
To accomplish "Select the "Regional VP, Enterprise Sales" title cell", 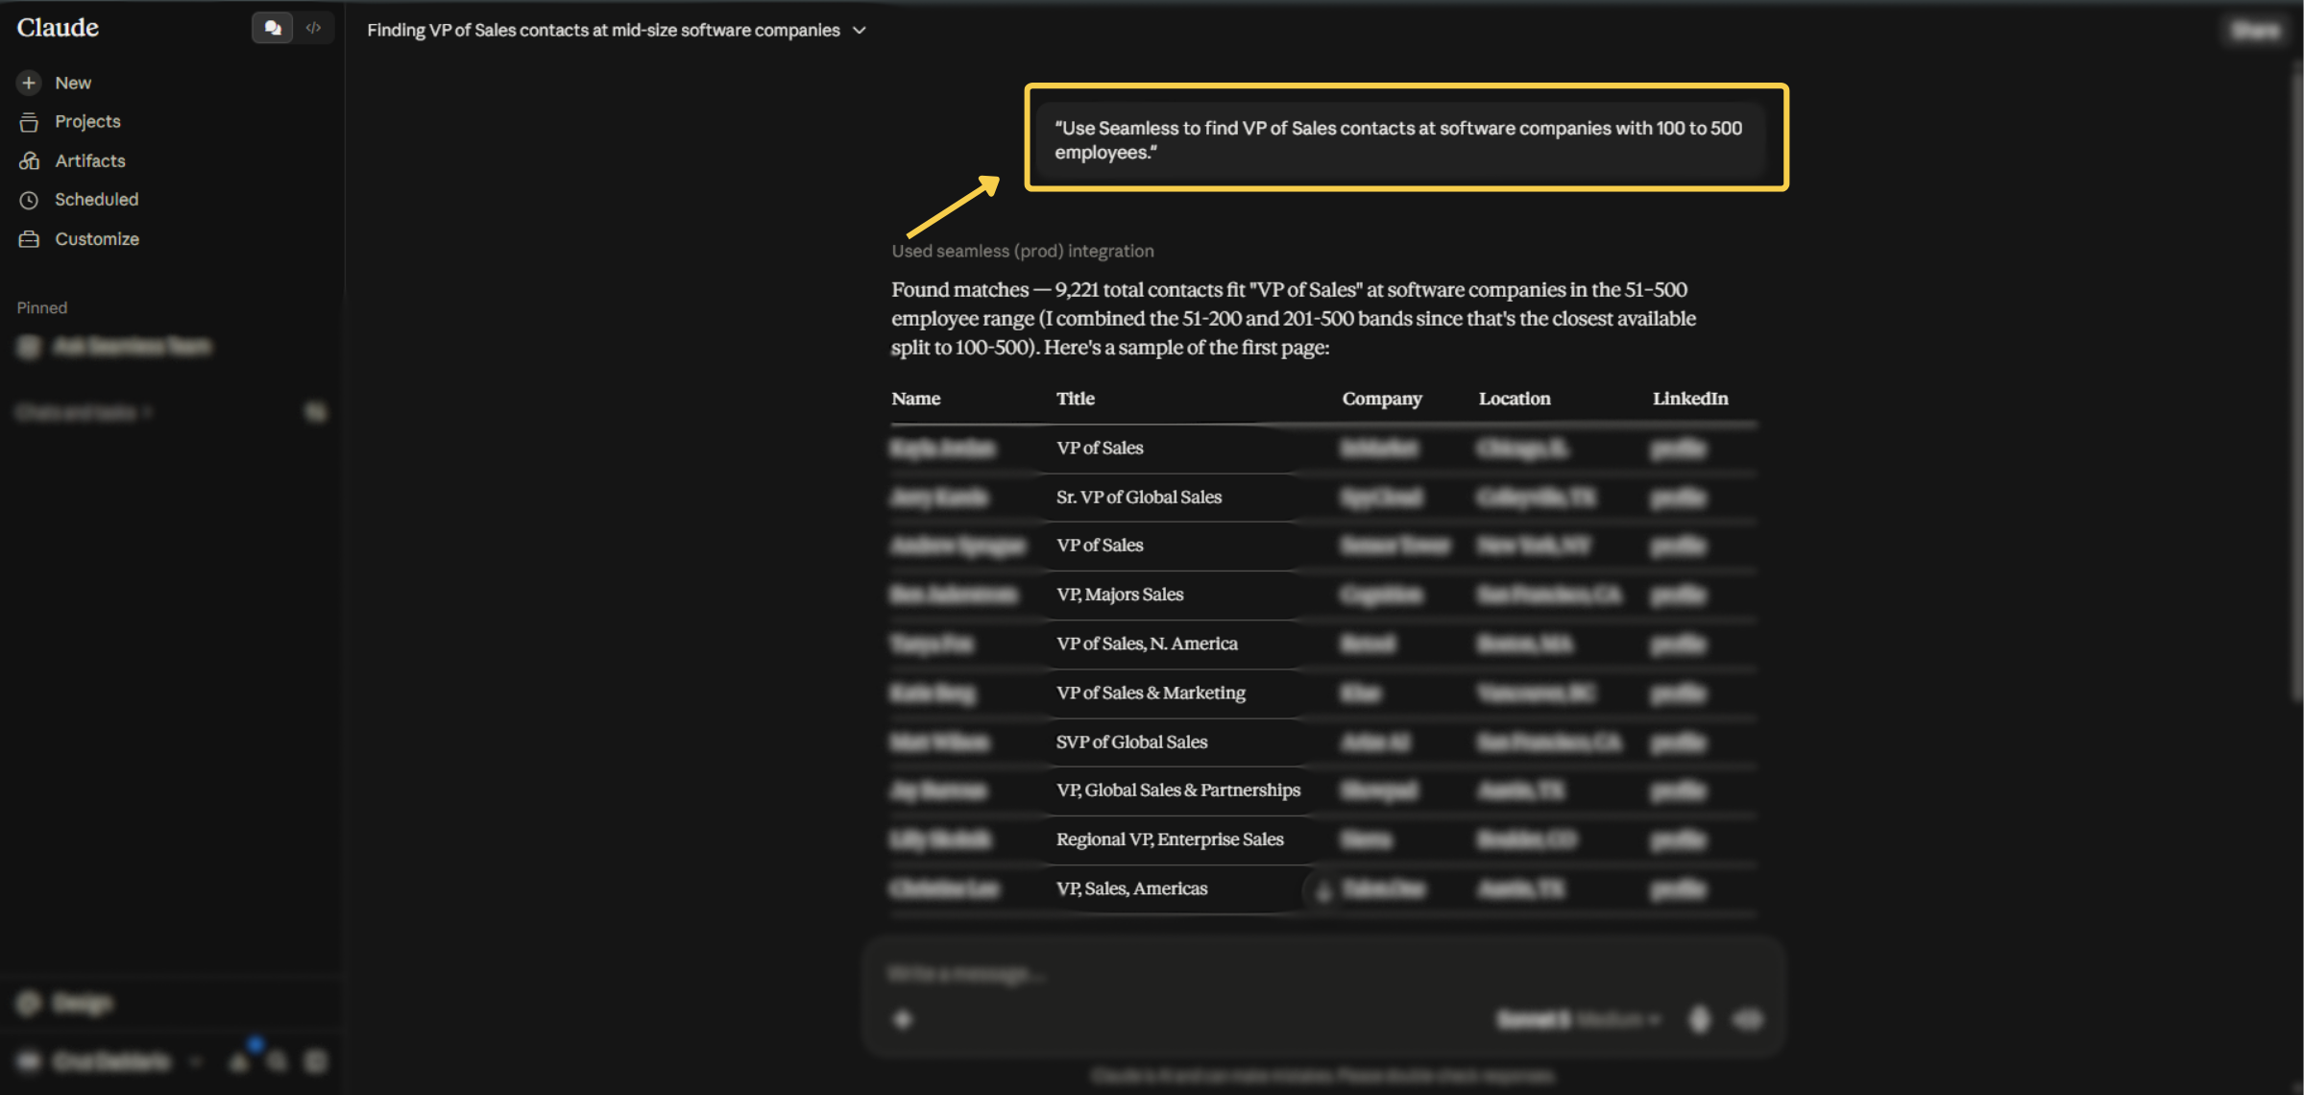I will [1170, 839].
